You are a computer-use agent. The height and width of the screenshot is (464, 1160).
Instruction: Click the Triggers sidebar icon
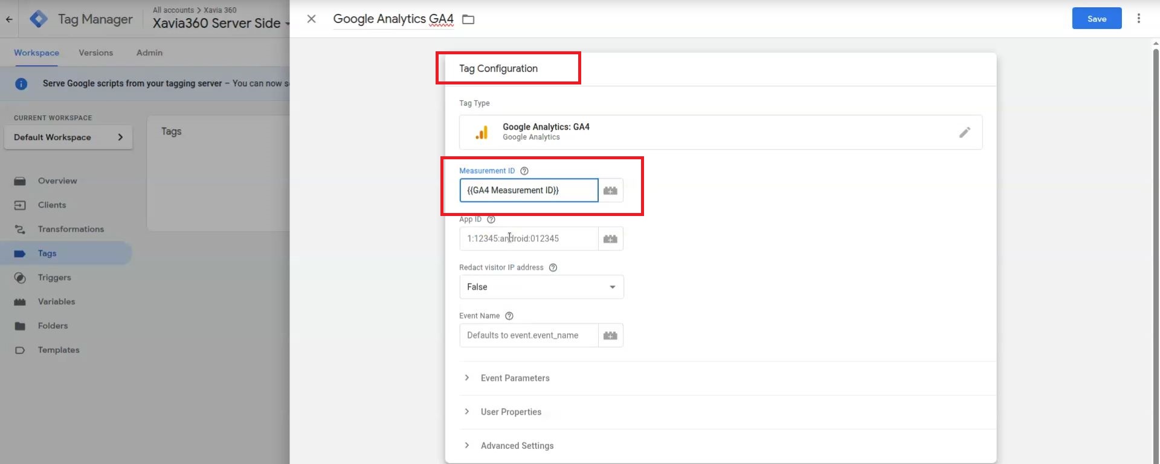pyautogui.click(x=20, y=278)
